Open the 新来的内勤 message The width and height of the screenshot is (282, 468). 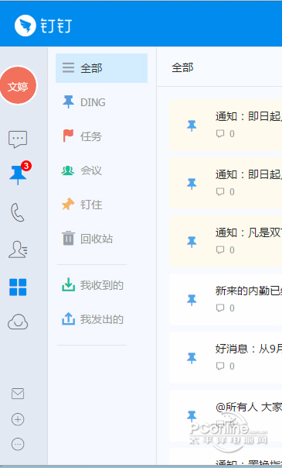226,300
